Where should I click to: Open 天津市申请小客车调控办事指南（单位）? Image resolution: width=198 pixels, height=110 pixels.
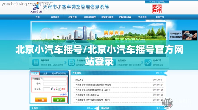click(93, 100)
